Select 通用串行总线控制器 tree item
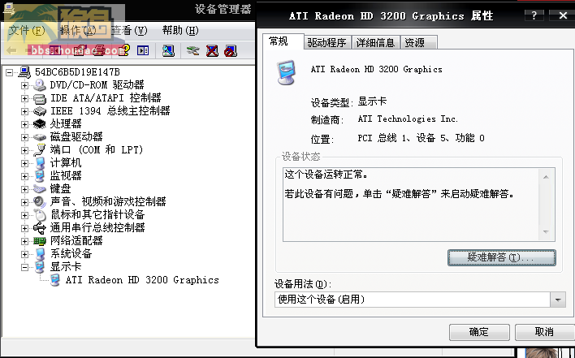 [97, 227]
